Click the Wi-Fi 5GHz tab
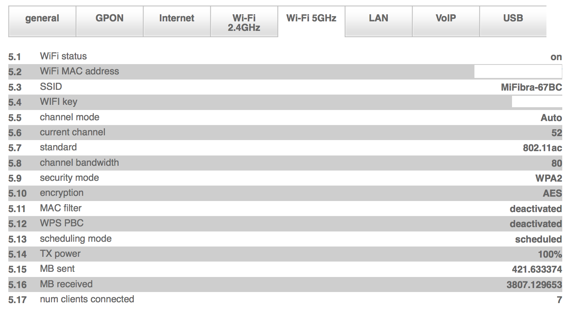The height and width of the screenshot is (311, 569). 311,19
